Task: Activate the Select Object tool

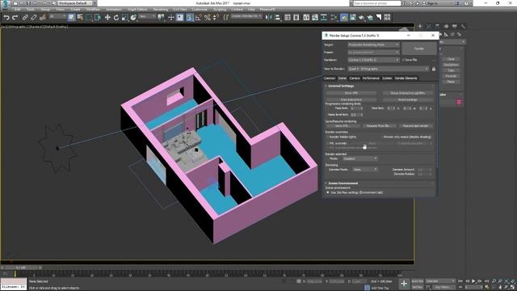Action: pos(72,18)
